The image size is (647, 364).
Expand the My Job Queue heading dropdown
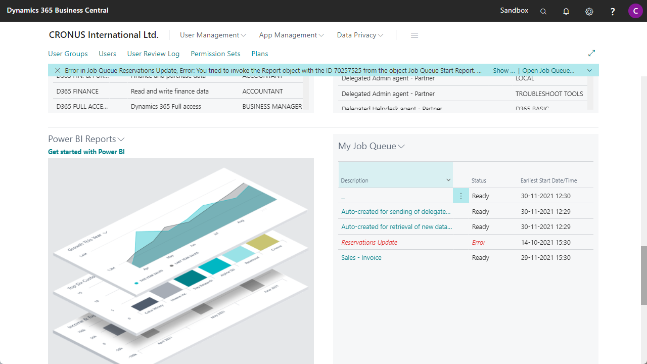click(372, 146)
